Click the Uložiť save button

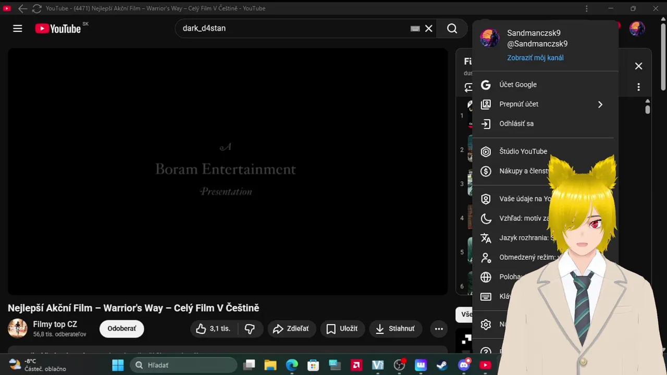[342, 329]
